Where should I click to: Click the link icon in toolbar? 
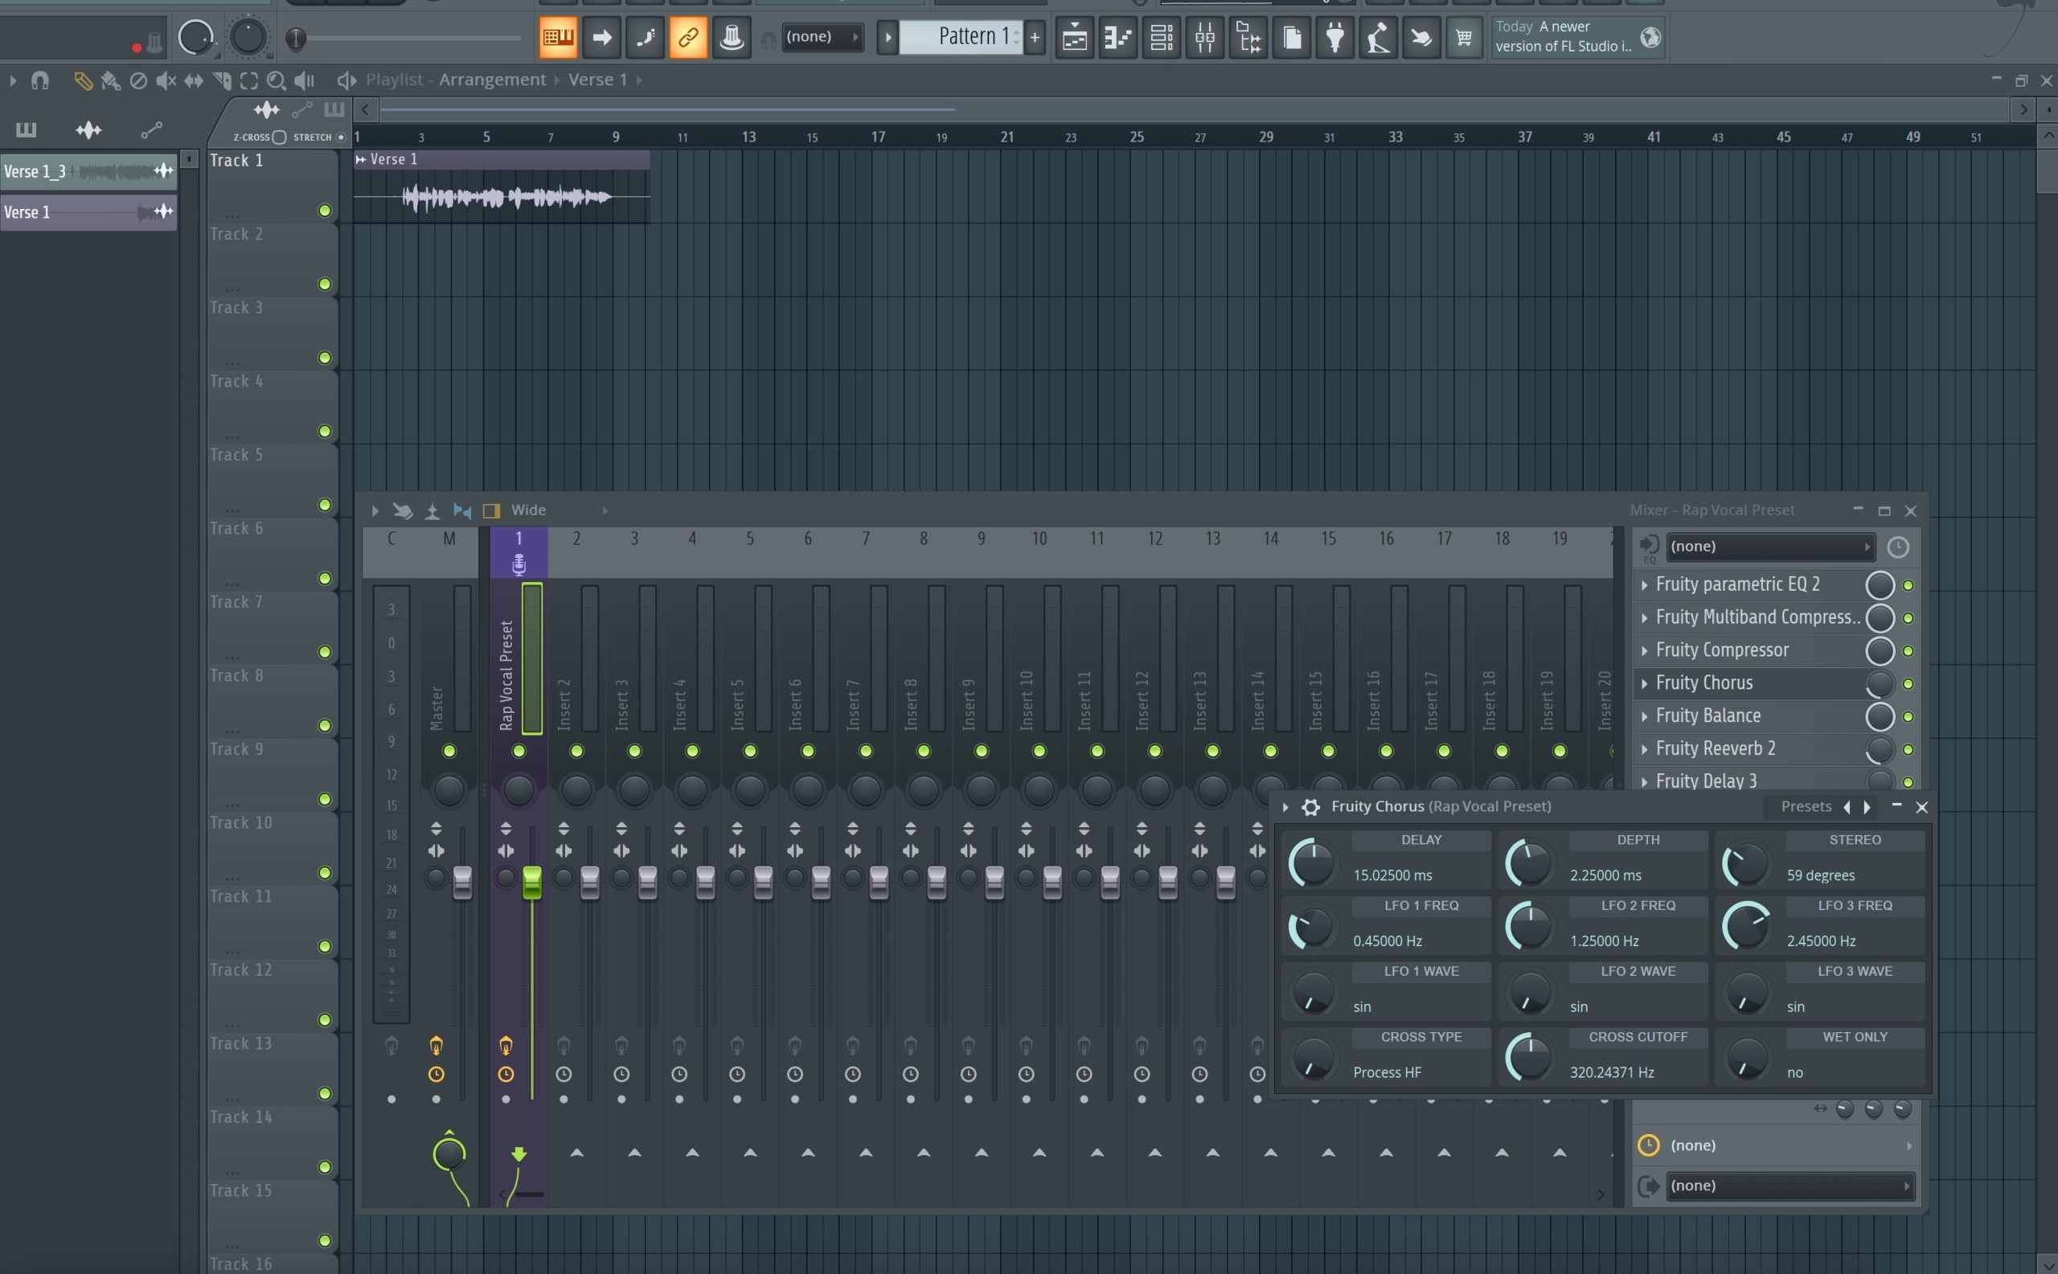(687, 37)
